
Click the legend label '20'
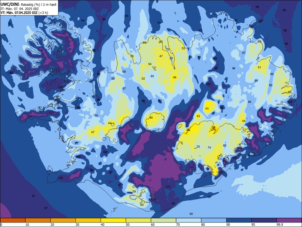(x=52, y=225)
